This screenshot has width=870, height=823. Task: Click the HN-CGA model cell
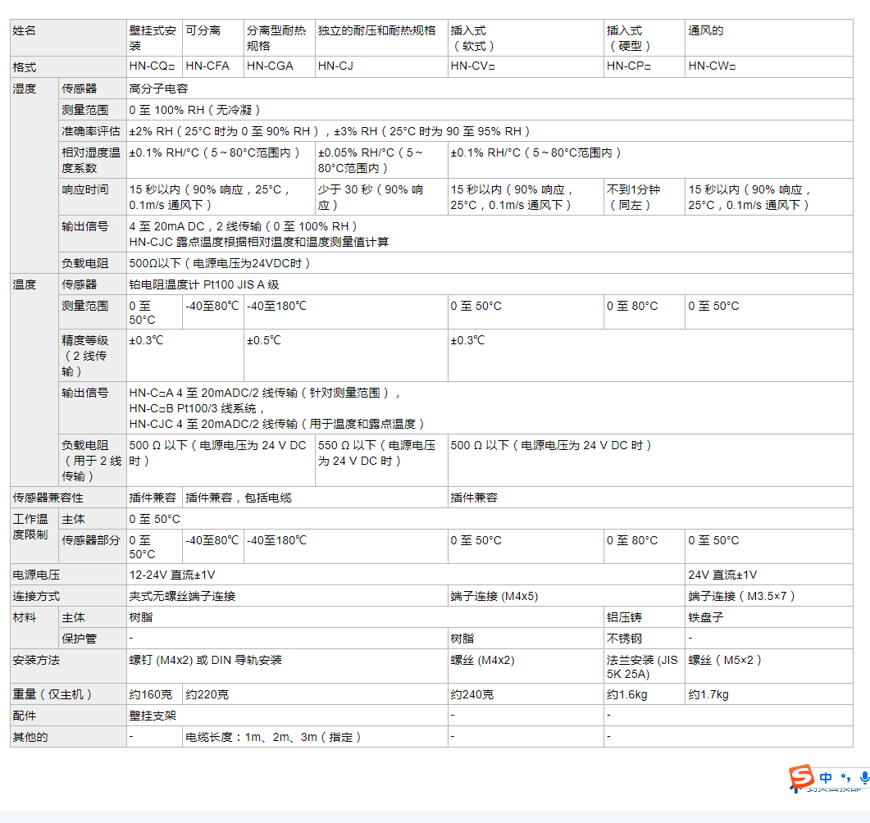click(270, 66)
